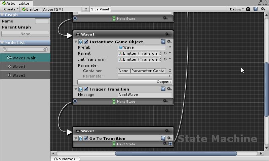
Task: Open top state's Next State link gear
Action: click(x=165, y=18)
